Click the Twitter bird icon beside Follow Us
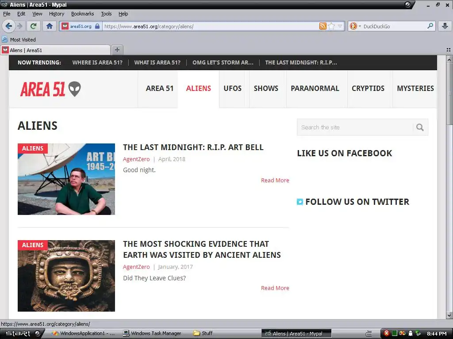The height and width of the screenshot is (339, 453). click(x=300, y=202)
